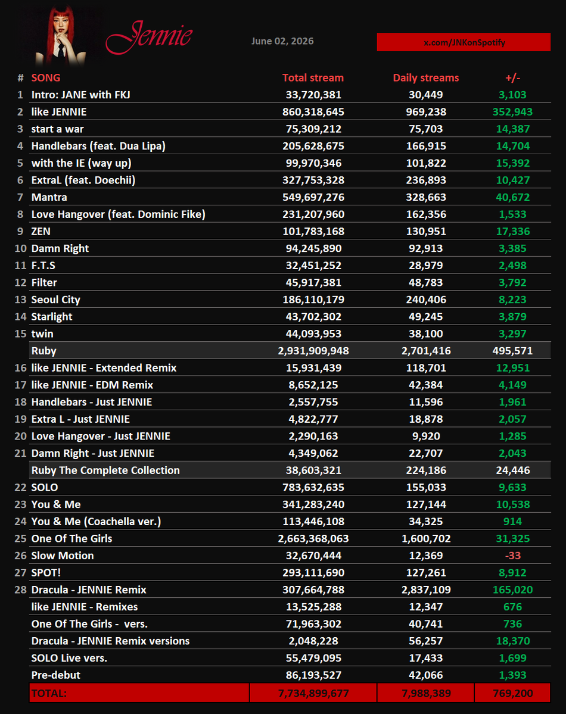
Task: Click Mantra total stream 549,697,276
Action: click(313, 197)
